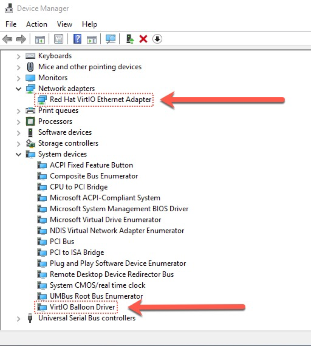Expand Universal Serial Bus controllers

pyautogui.click(x=19, y=319)
